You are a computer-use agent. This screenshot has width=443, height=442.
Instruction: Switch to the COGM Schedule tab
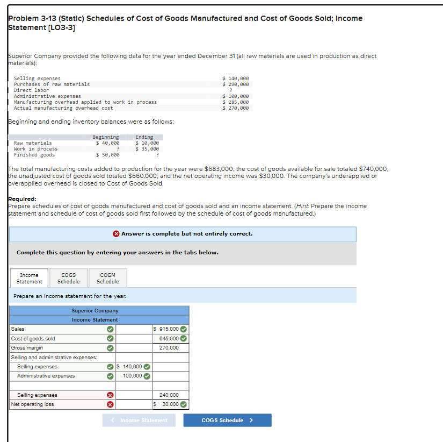(107, 277)
